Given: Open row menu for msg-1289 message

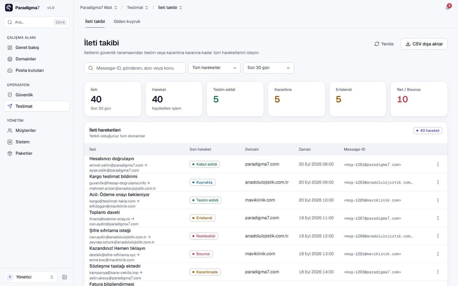Looking at the screenshot, I should point(438,236).
